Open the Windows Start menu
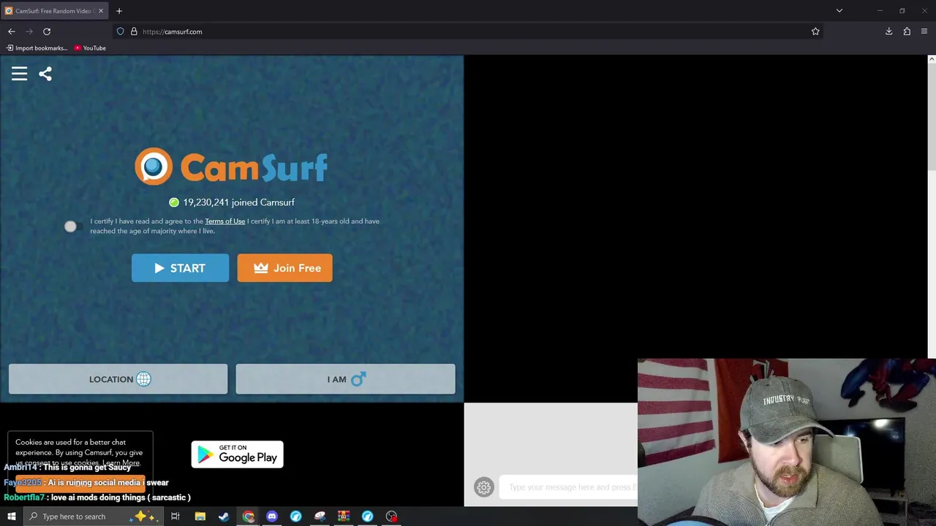Image resolution: width=936 pixels, height=526 pixels. click(11, 517)
